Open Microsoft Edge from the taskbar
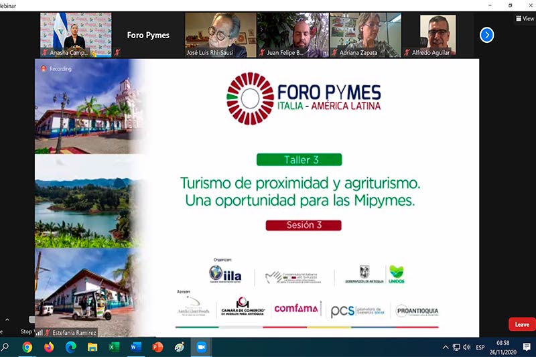Image resolution: width=536 pixels, height=357 pixels. (71, 348)
